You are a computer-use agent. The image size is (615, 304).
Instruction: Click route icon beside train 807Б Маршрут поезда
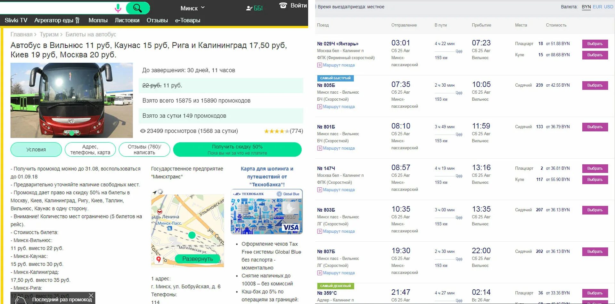(319, 273)
